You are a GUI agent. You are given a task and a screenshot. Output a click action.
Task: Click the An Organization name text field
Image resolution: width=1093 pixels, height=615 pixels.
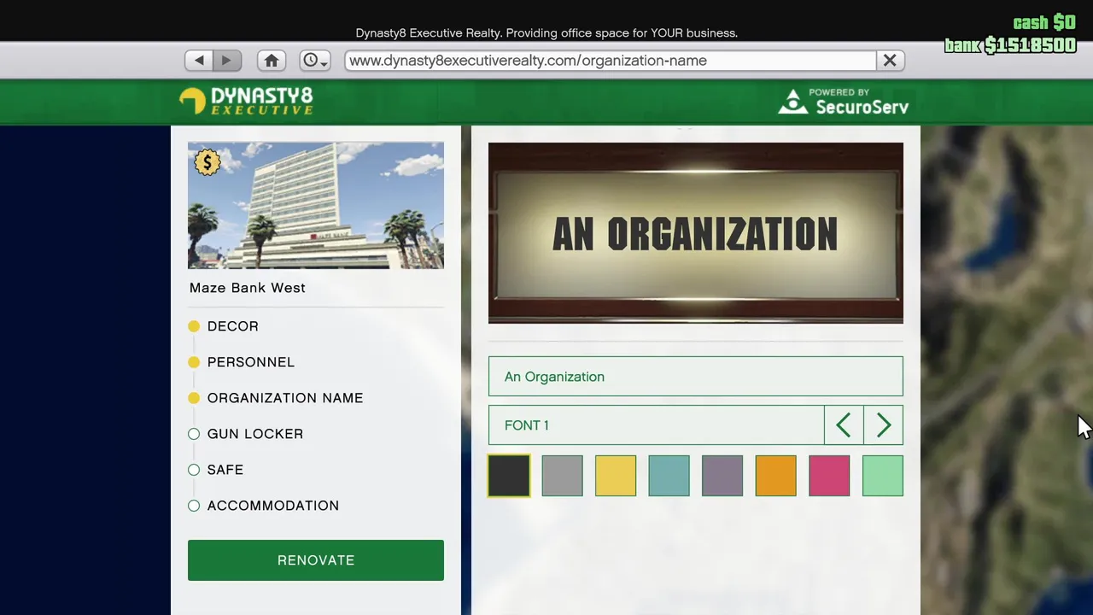click(x=696, y=377)
